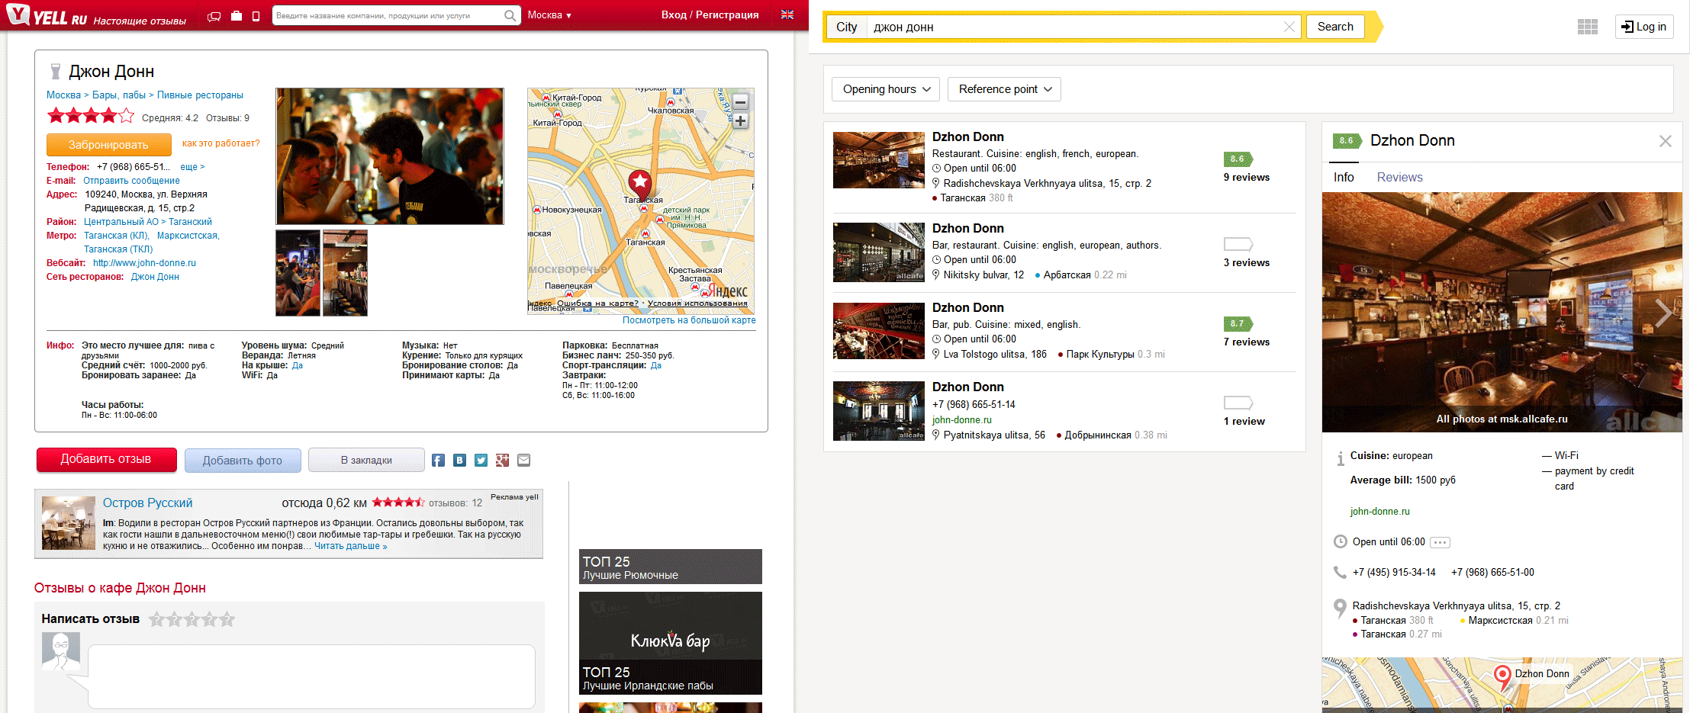
Task: Click the red map pin for Dzhon Donn
Action: click(x=1502, y=677)
